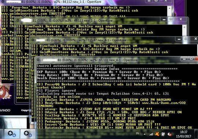This screenshot has width=198, height=139.
Task: Minimize the 115,47 OpenKore window
Action: point(179,39)
